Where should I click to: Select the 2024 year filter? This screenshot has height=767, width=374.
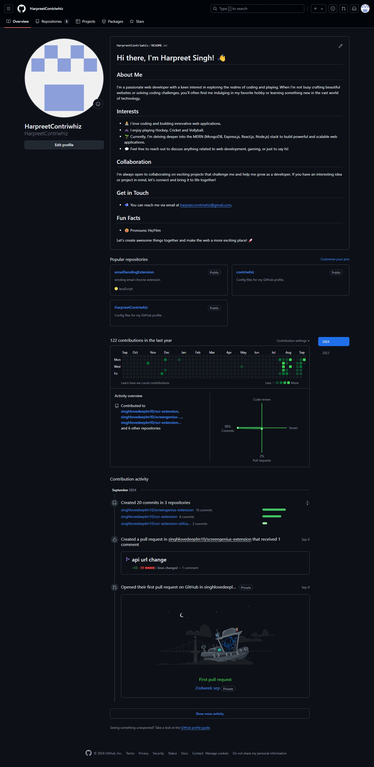tap(334, 342)
